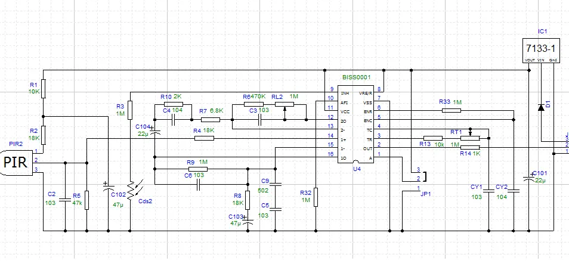Click the diode D1 symbol
Viewport: 569px width, 261px height.
click(541, 107)
